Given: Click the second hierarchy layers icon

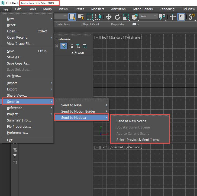Looking at the screenshot, I should point(85,46).
